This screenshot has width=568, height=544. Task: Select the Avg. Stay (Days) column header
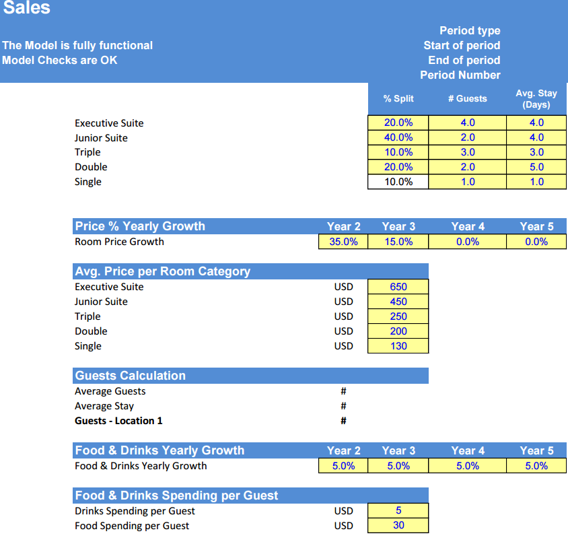pos(536,99)
